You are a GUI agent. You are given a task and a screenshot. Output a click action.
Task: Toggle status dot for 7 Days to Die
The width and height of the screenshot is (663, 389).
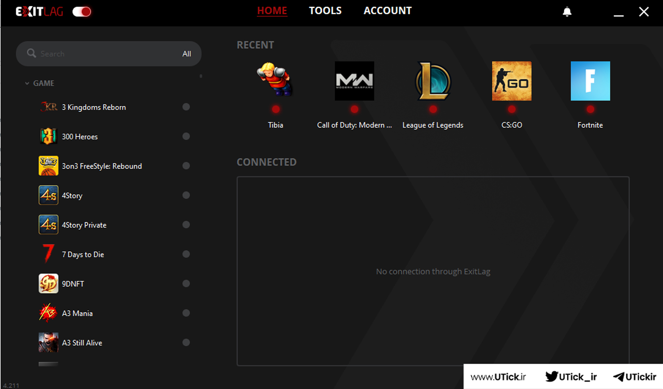[186, 254]
